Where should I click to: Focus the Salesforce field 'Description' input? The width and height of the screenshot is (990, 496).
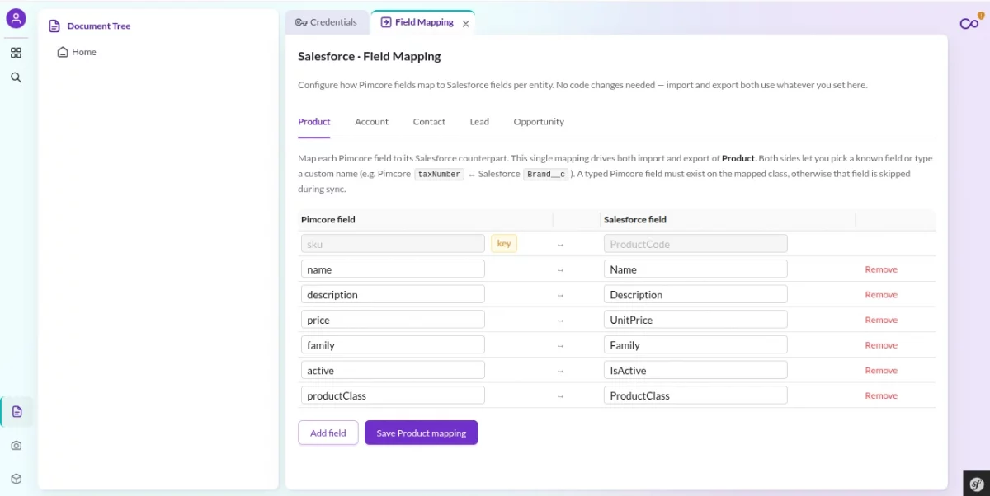(695, 295)
